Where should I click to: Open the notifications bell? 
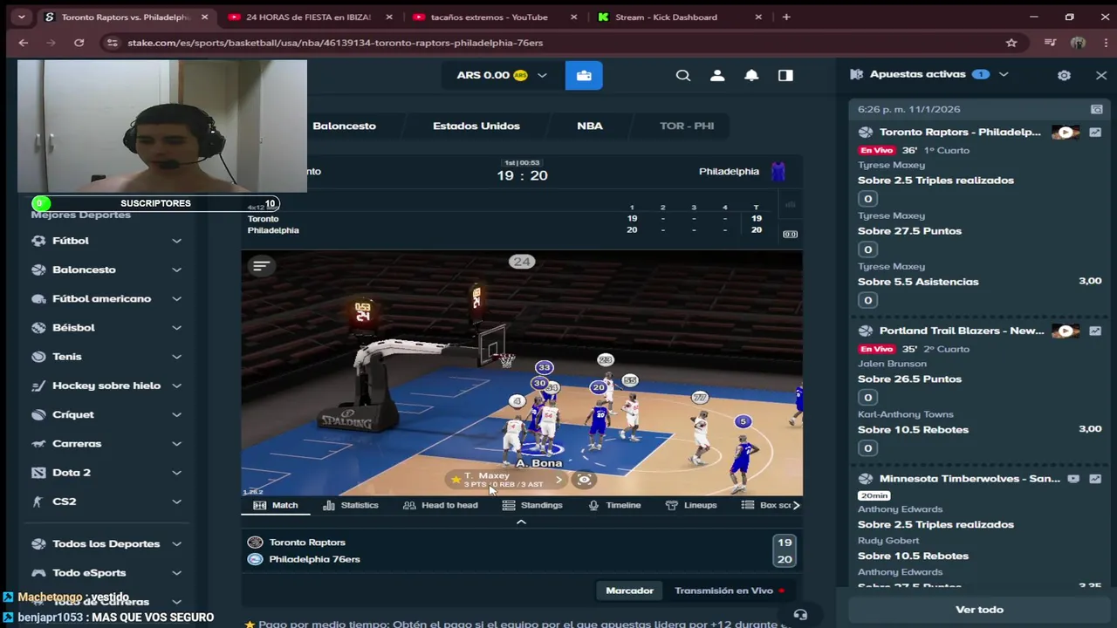[751, 75]
